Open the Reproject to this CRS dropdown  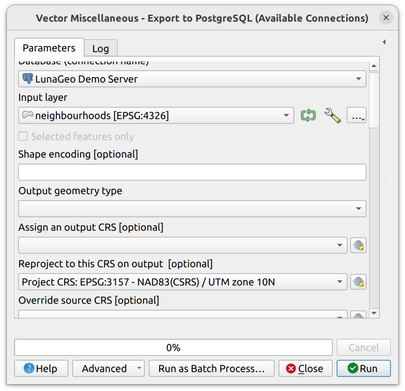(x=182, y=282)
